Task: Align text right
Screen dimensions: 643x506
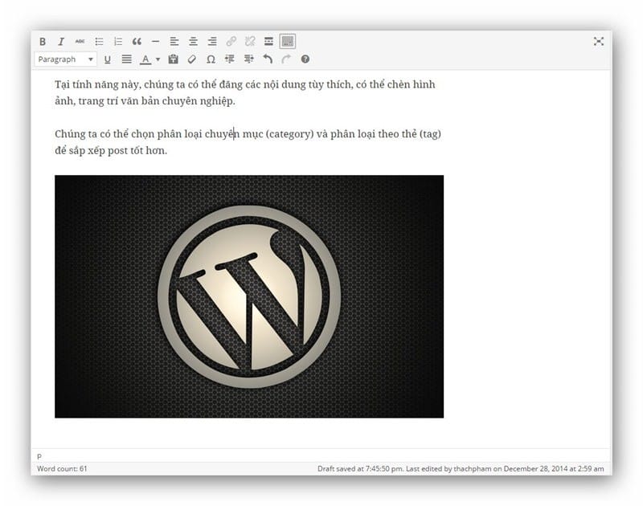Action: click(x=212, y=42)
